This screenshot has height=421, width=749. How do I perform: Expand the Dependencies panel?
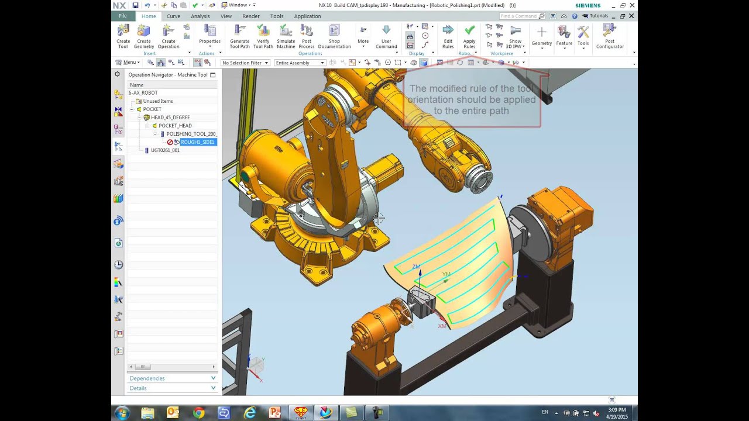(x=173, y=378)
